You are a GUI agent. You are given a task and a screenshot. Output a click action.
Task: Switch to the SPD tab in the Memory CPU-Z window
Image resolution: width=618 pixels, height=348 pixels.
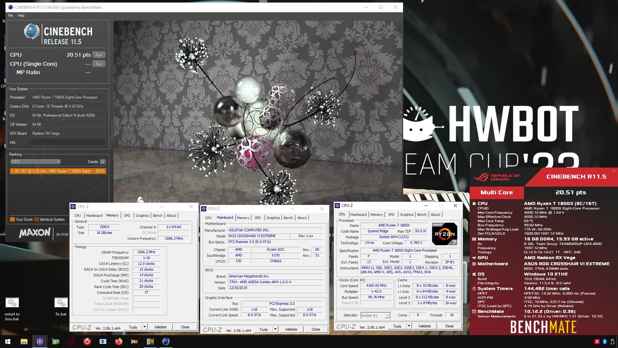[127, 216]
